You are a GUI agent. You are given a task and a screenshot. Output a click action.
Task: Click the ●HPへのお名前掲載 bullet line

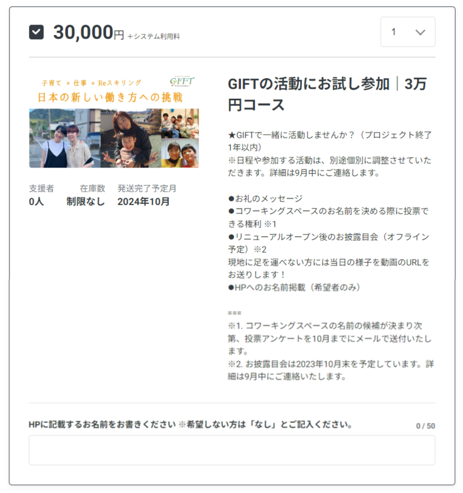(x=294, y=287)
